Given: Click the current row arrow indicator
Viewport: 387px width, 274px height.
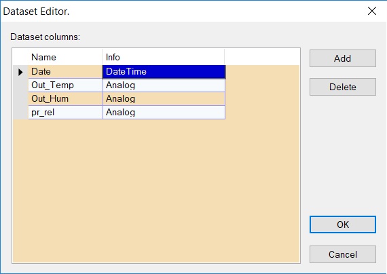Looking at the screenshot, I should click(x=21, y=72).
